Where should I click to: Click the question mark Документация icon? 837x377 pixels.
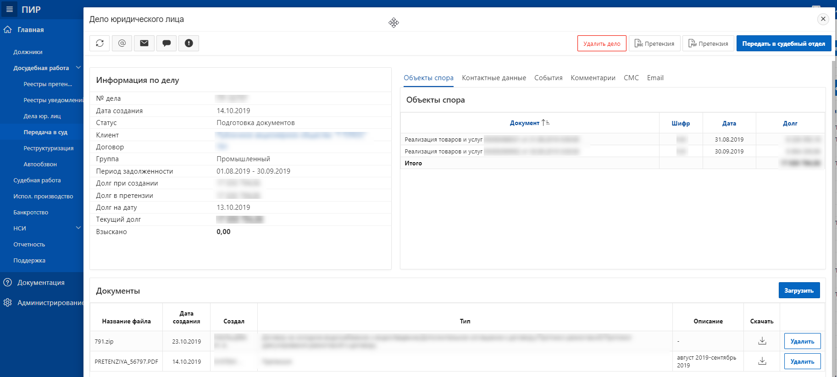click(7, 282)
